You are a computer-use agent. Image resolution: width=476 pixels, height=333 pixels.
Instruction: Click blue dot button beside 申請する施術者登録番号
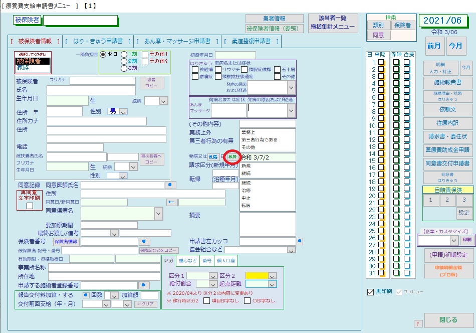144,285
